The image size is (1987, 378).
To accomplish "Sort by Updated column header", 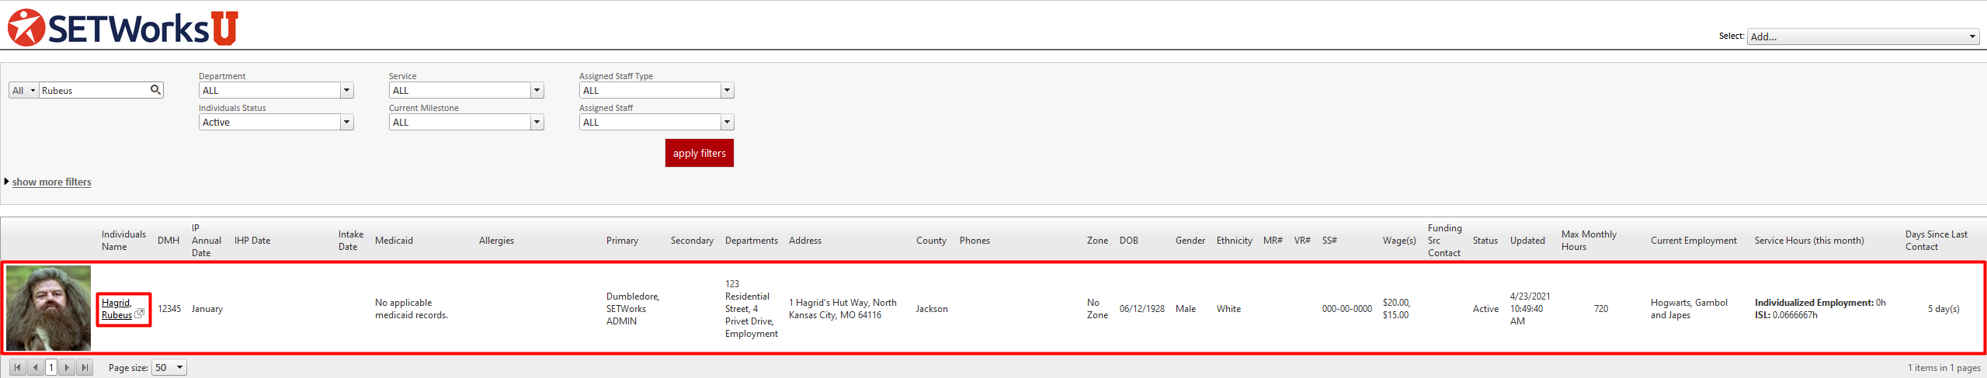I will click(1527, 241).
